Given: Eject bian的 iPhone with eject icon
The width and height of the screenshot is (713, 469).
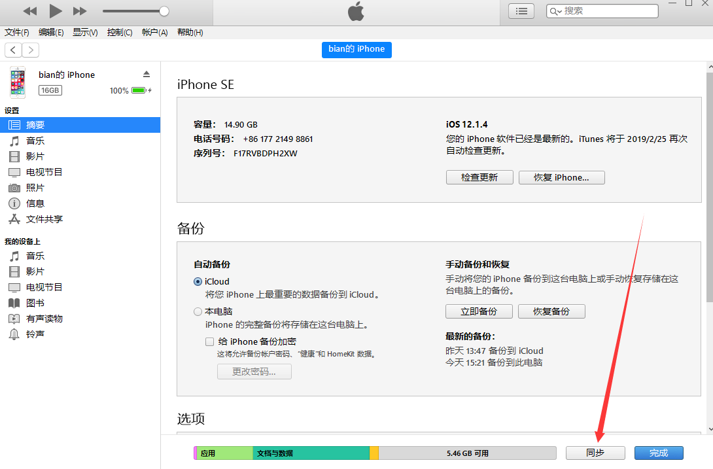Looking at the screenshot, I should (x=147, y=74).
